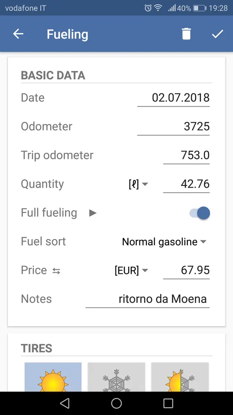Tap Android home circle button

tap(116, 403)
